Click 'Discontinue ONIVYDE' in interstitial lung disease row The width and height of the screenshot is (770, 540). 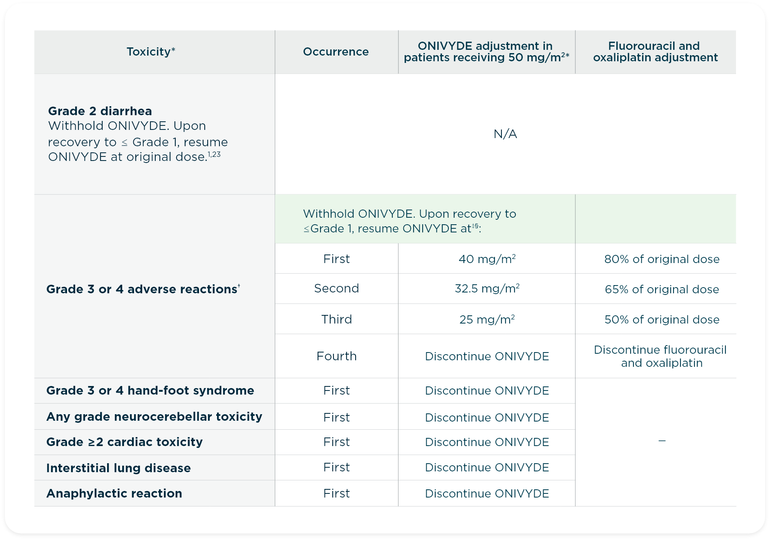tap(487, 467)
